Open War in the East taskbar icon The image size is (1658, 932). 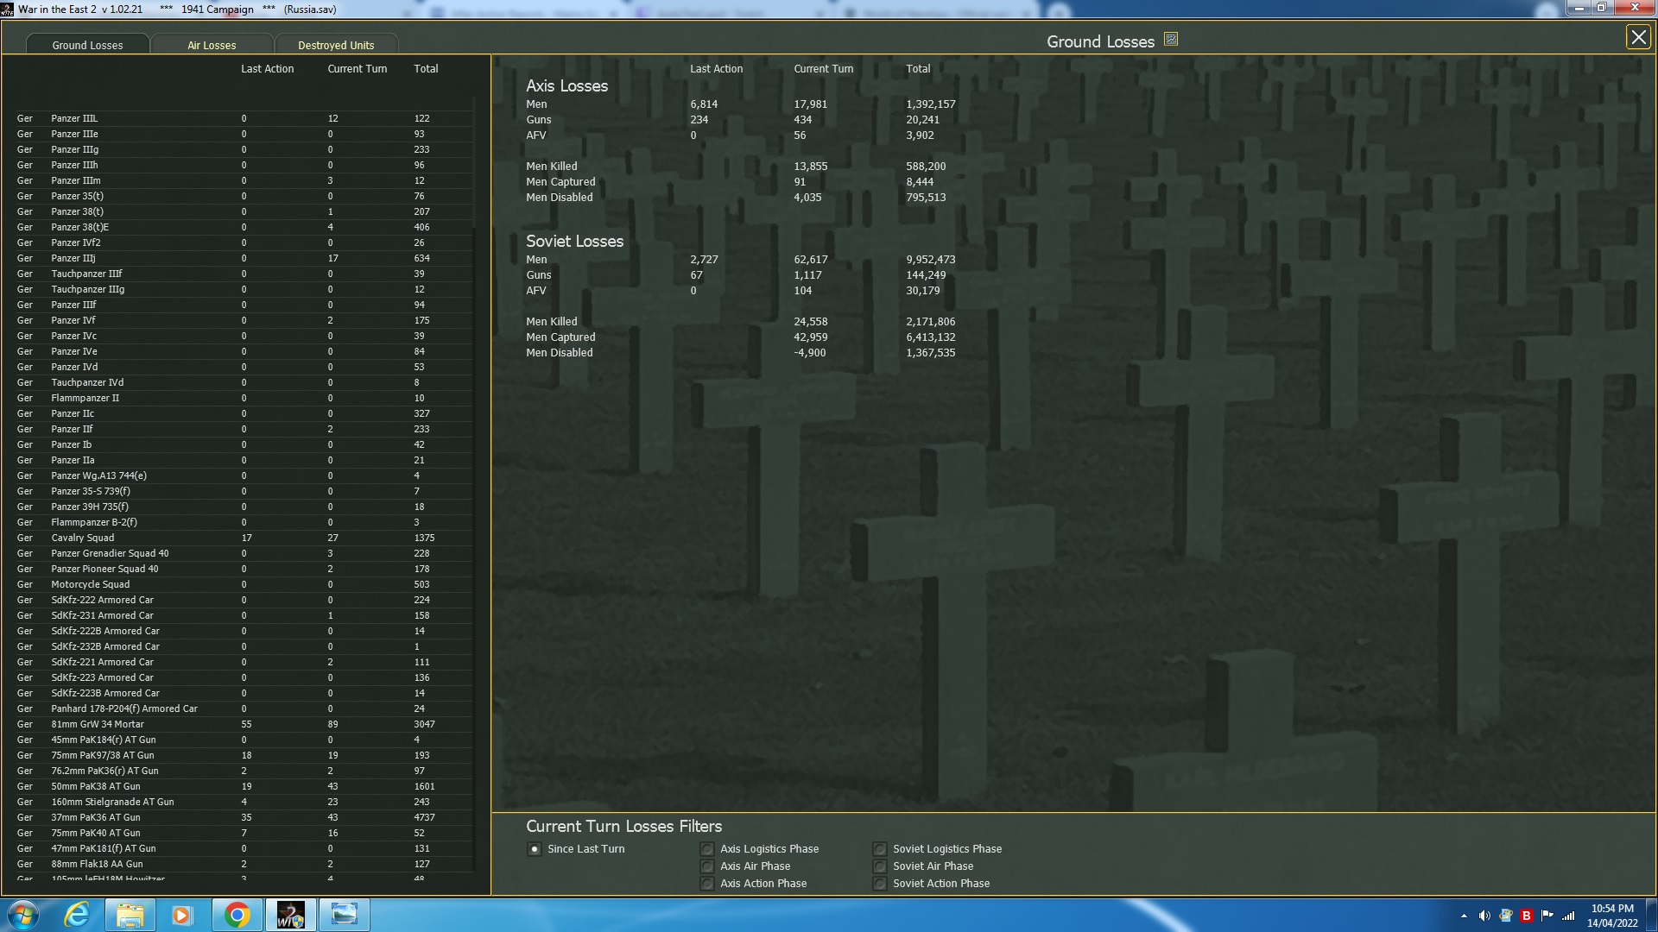(x=290, y=915)
